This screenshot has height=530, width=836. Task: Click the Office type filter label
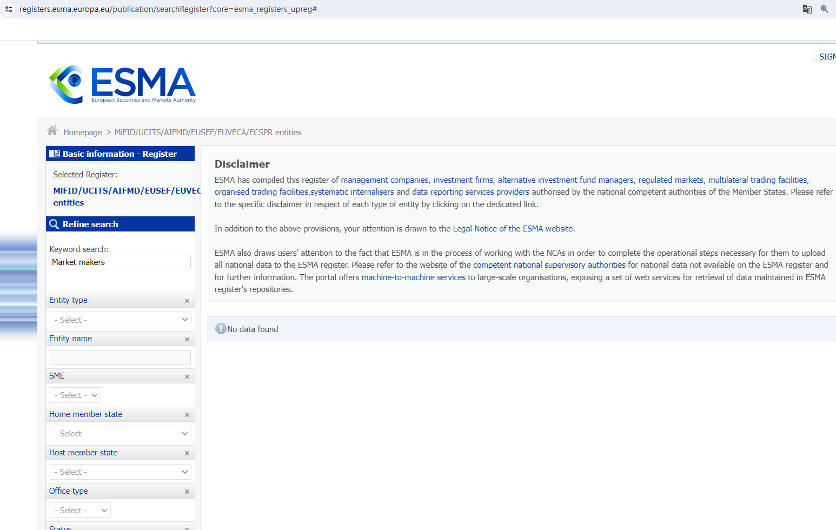pos(68,491)
